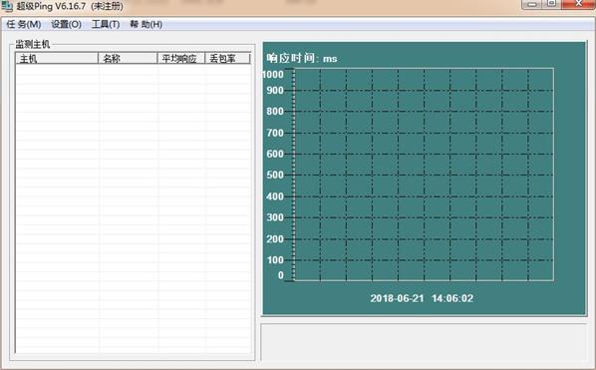Screen dimensions: 596x370
Task: Maximize the 超级Ping window
Action: point(551,4)
